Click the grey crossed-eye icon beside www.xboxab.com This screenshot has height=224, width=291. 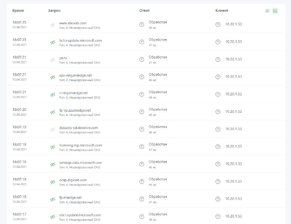pos(53,25)
